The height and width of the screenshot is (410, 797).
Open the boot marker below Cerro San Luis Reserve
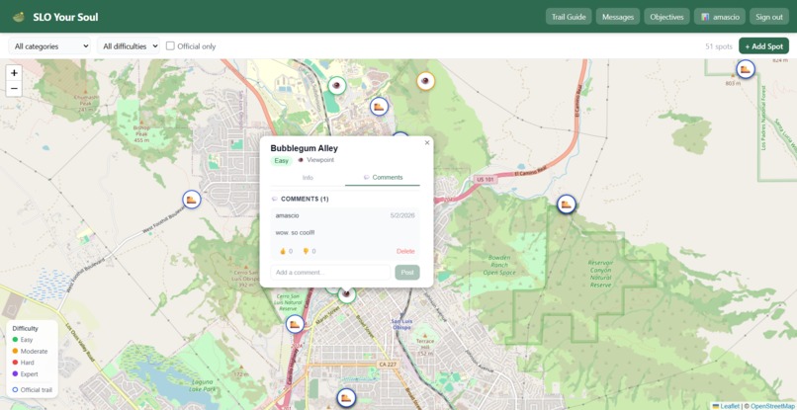pyautogui.click(x=295, y=324)
